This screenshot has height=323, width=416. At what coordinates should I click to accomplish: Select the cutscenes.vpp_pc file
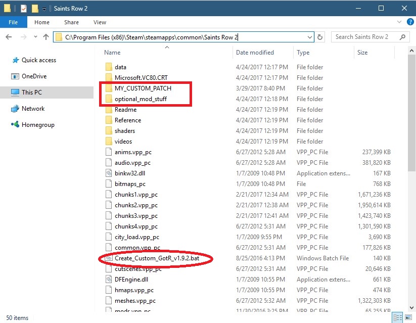coord(138,269)
